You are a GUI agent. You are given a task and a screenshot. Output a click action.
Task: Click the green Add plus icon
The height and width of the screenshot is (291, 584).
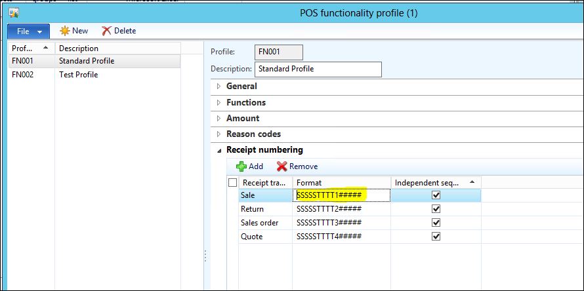241,166
